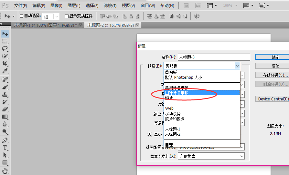The height and width of the screenshot is (175, 289).
Task: Open the 滤镜(T) menu
Action: [x=110, y=6]
